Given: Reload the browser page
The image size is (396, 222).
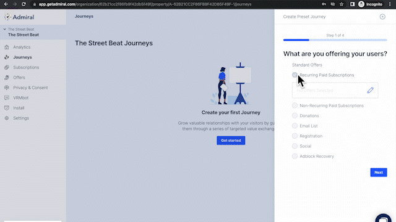Looking at the screenshot, I should click(x=24, y=4).
